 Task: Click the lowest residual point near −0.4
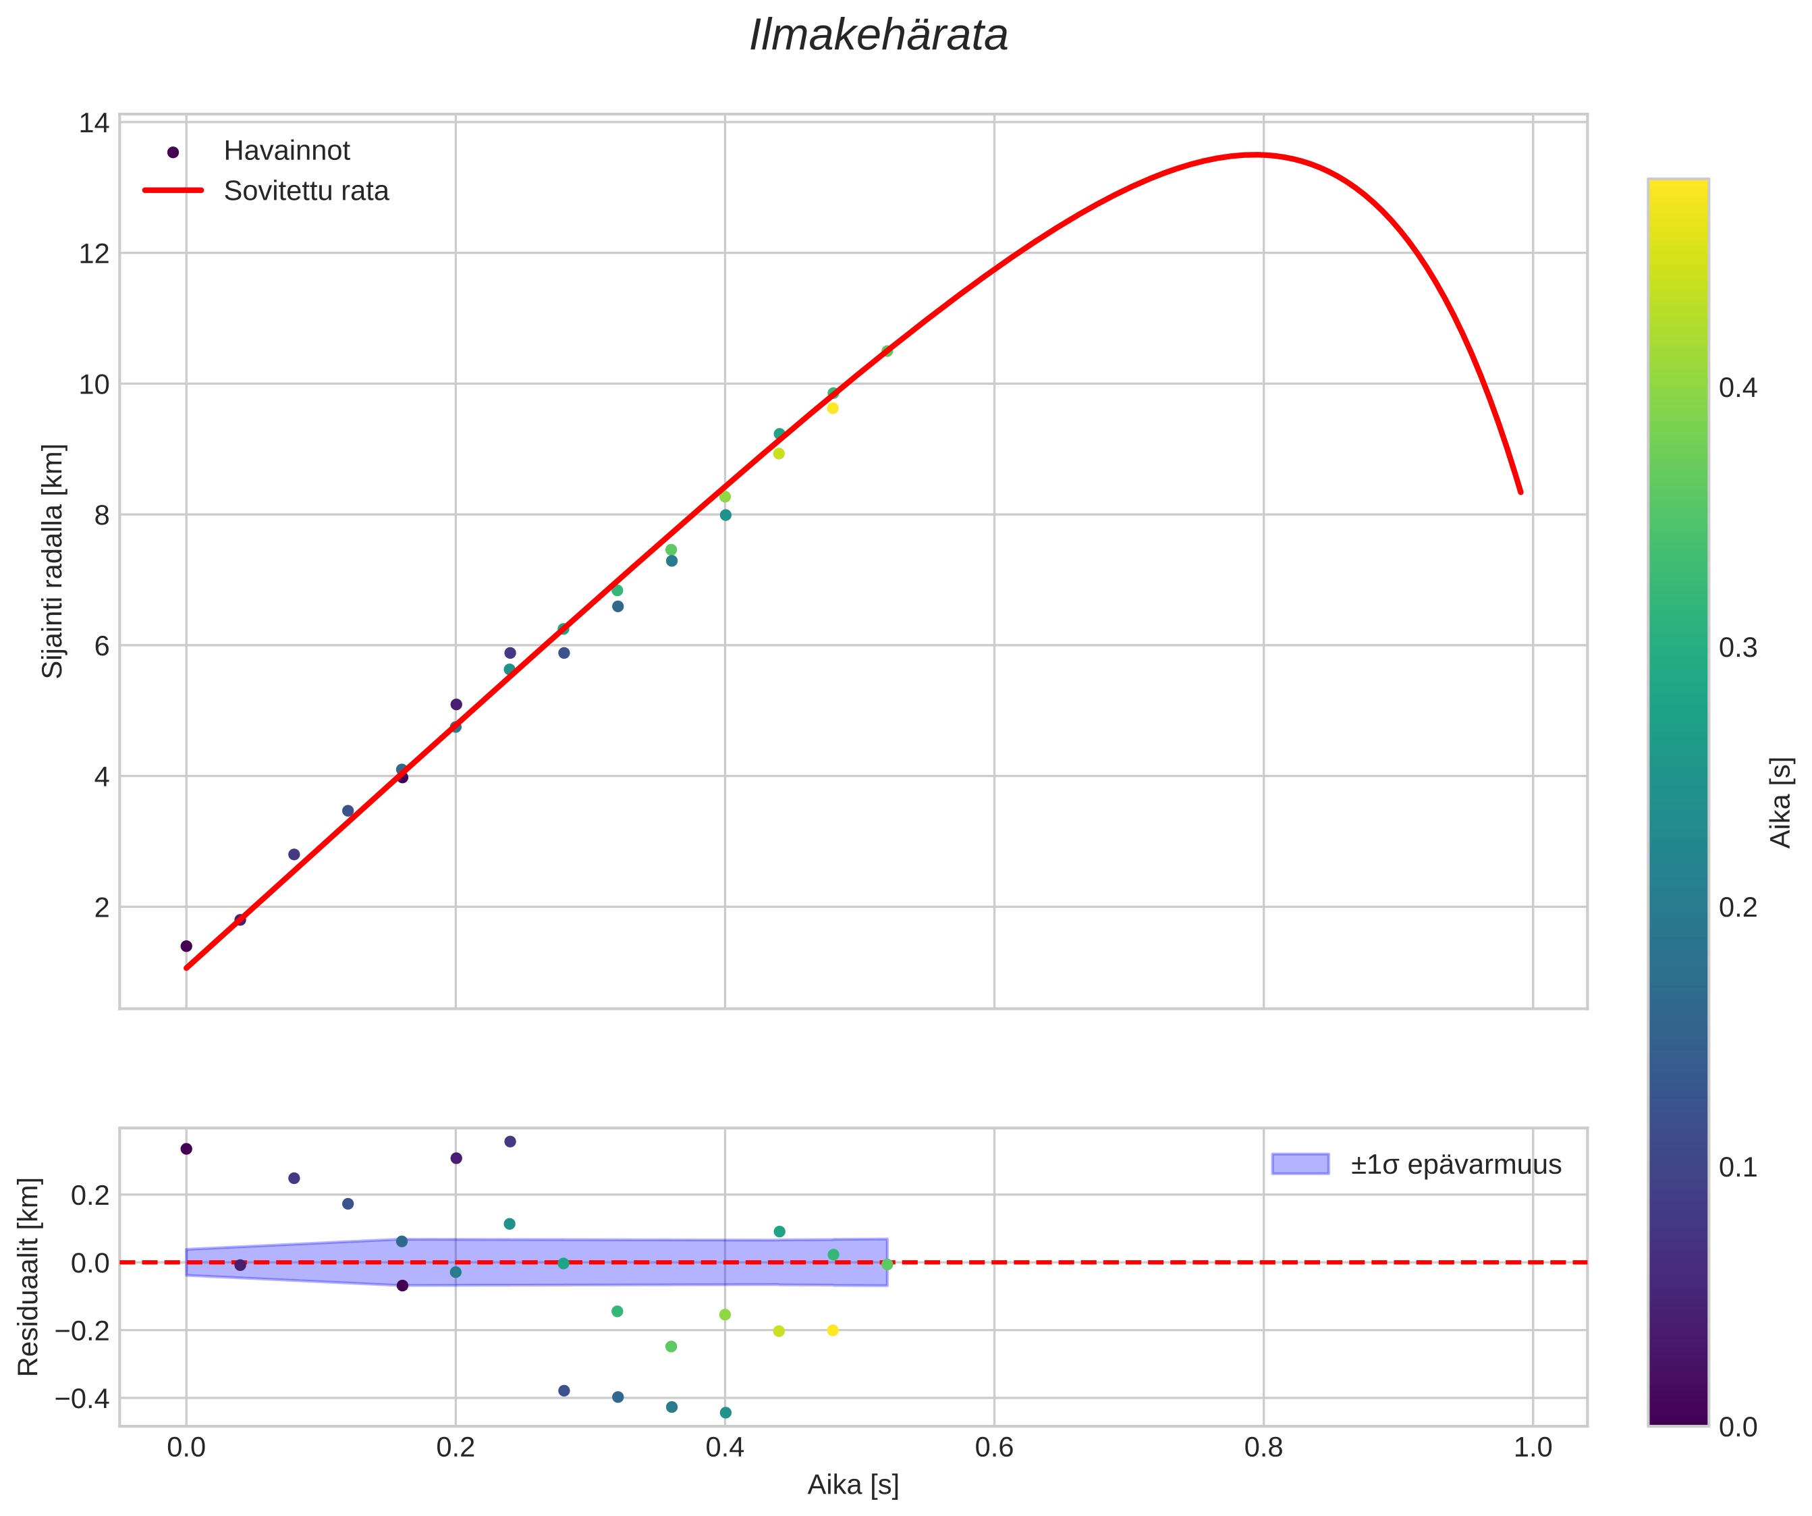pos(725,1413)
